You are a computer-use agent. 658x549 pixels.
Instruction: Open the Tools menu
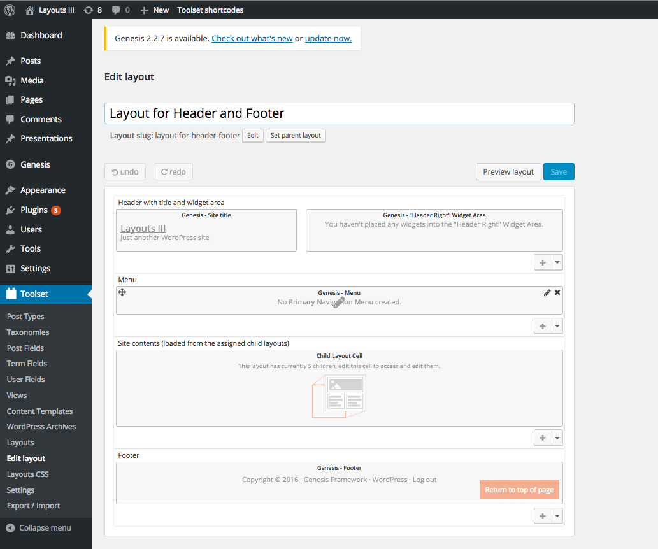coord(46,248)
